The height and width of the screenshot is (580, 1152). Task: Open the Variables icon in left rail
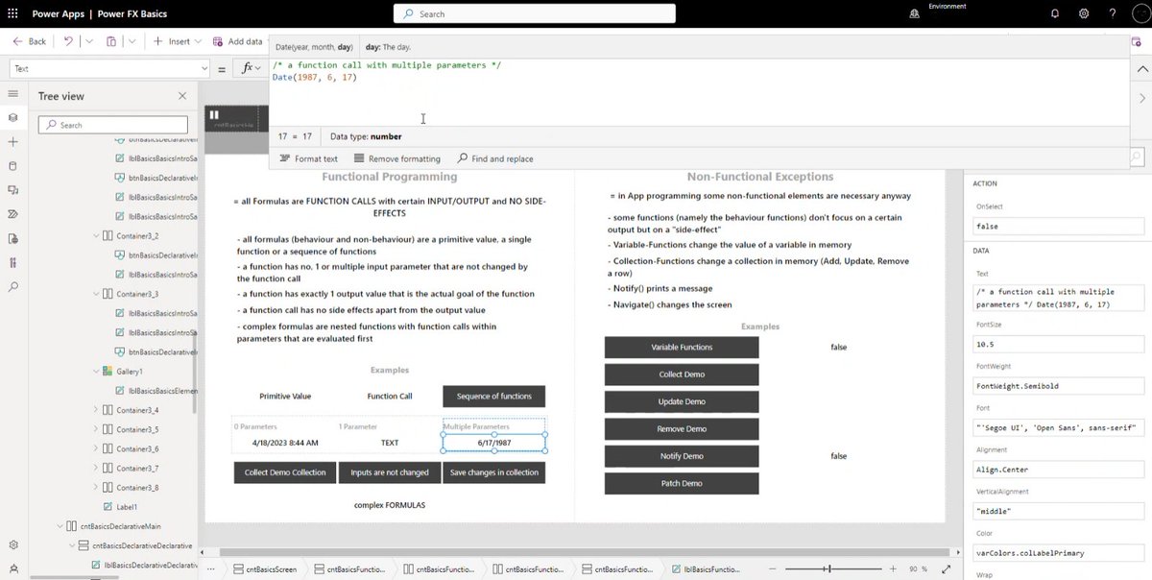pos(13,238)
